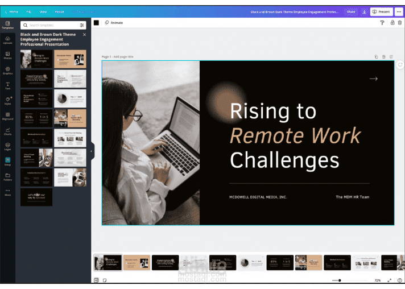Choose the '85%' and '1 in 5' statistics template
The width and height of the screenshot is (405, 289).
36,118
